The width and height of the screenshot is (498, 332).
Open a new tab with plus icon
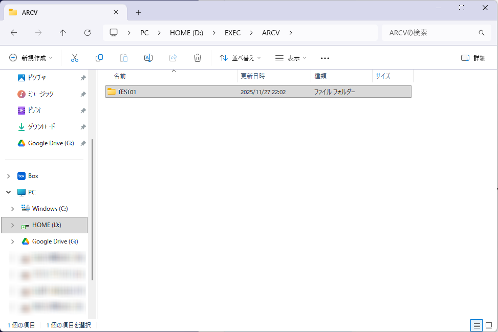(138, 12)
